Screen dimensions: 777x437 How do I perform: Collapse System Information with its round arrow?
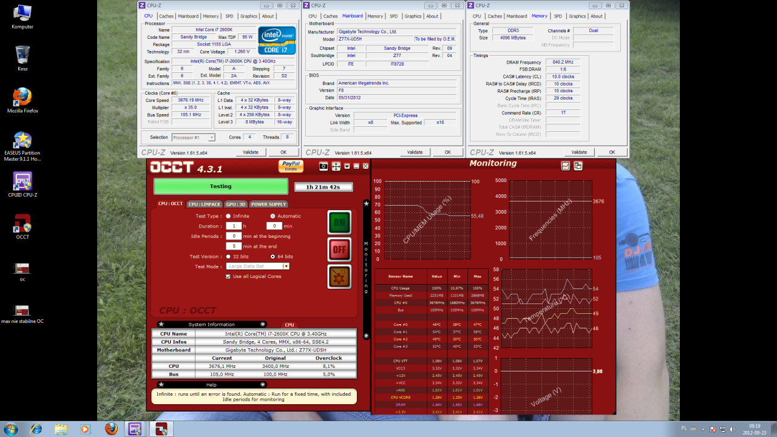point(263,324)
